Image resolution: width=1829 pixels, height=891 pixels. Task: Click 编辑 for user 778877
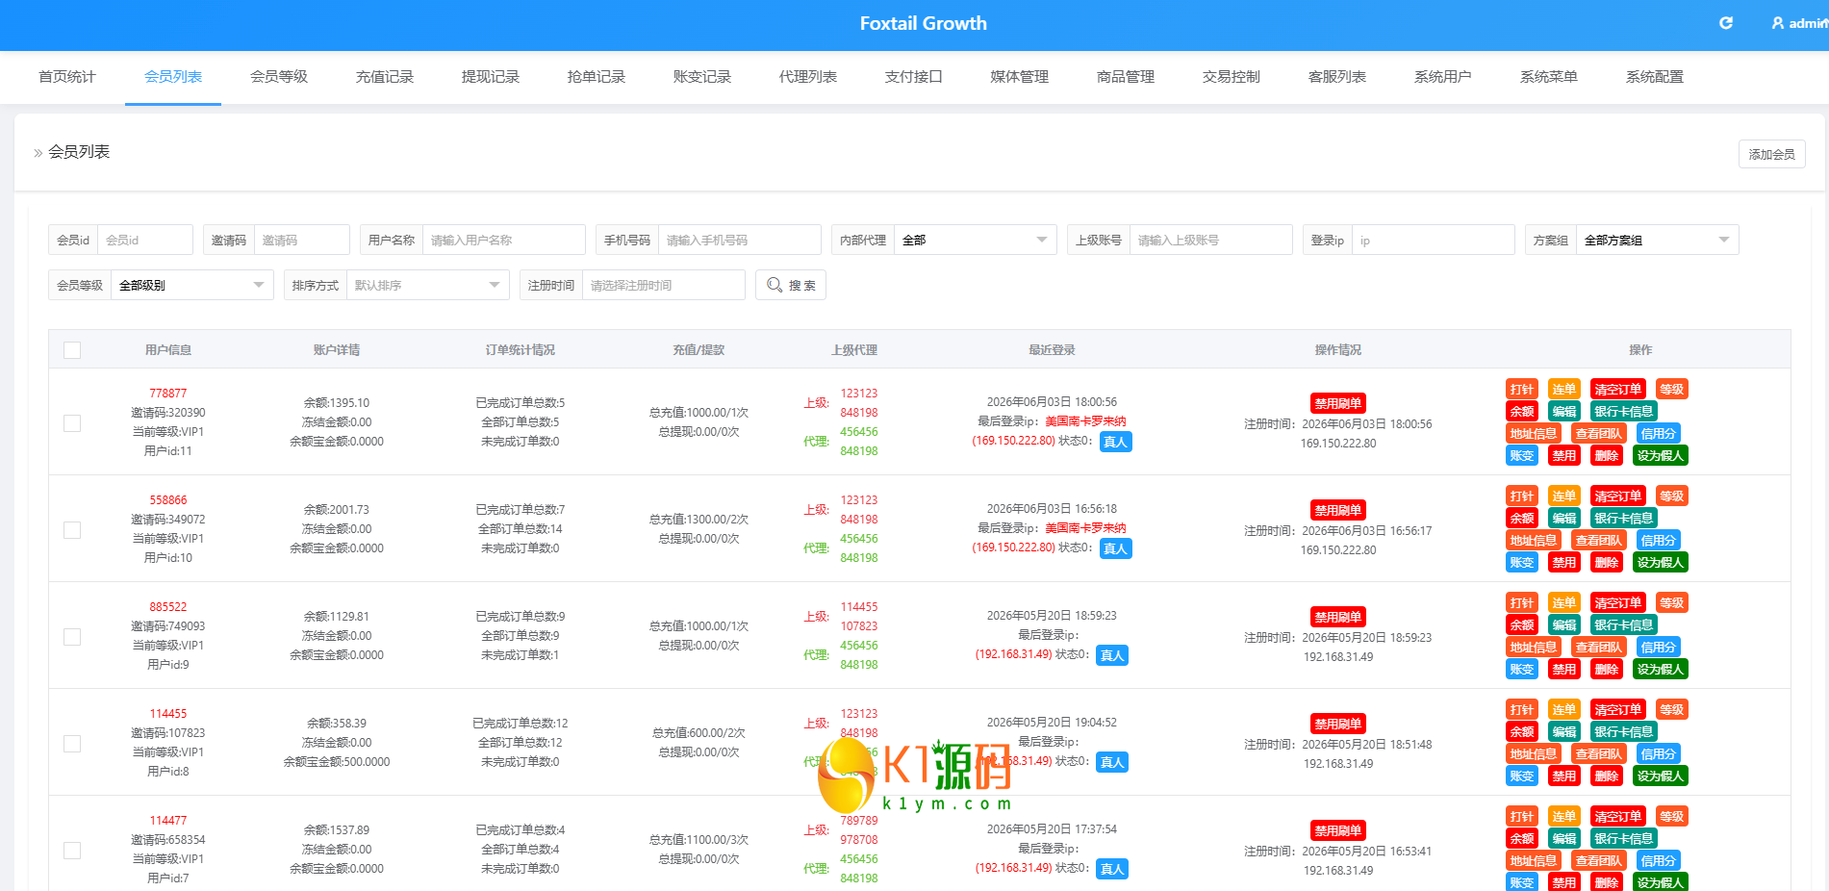pyautogui.click(x=1564, y=412)
